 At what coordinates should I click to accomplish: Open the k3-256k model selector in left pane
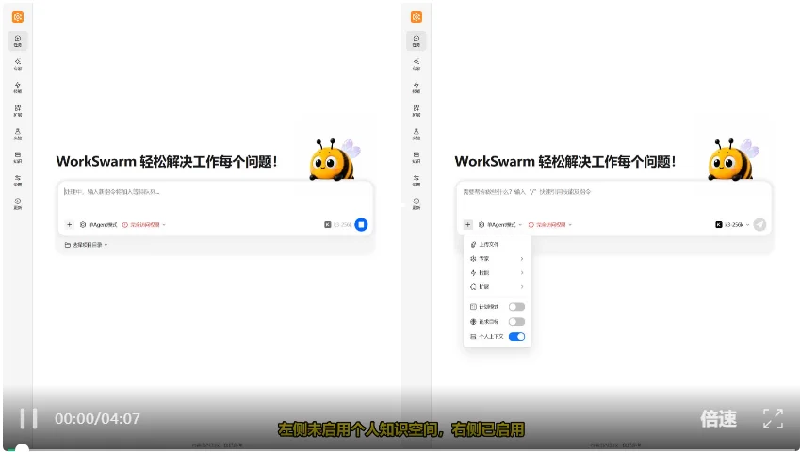pos(337,224)
